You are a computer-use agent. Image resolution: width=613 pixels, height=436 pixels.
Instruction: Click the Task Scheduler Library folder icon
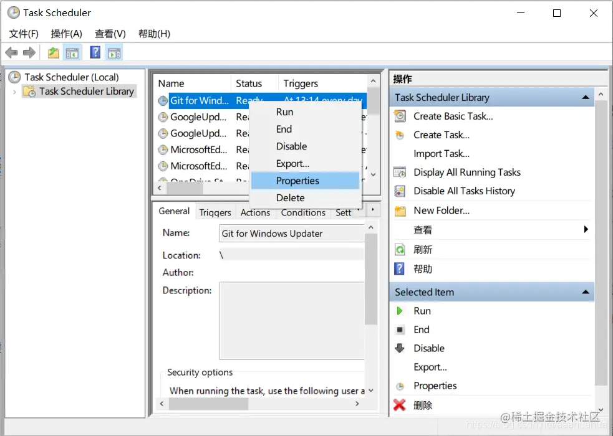pyautogui.click(x=29, y=92)
